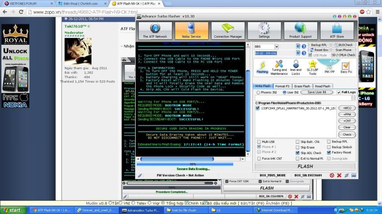Enable Skip Erase checkbox

tap(297, 147)
